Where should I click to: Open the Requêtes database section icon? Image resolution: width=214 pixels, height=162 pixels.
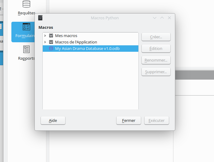(x=26, y=4)
